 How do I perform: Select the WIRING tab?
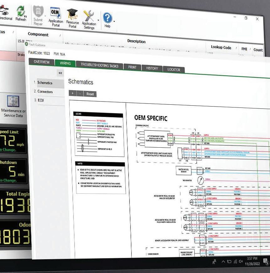pyautogui.click(x=65, y=63)
